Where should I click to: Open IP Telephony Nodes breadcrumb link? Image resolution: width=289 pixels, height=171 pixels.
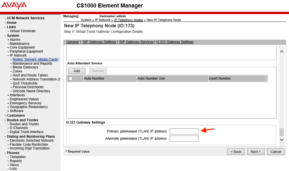point(129,20)
